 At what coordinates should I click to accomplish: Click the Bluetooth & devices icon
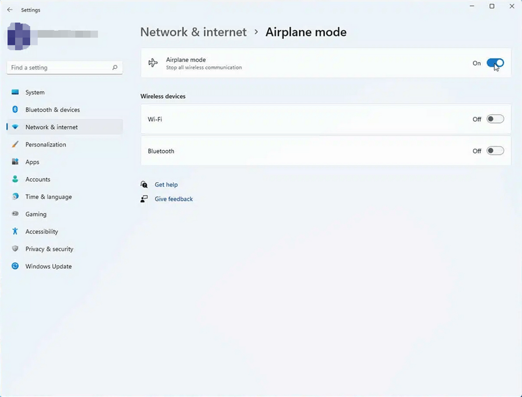[x=15, y=110]
